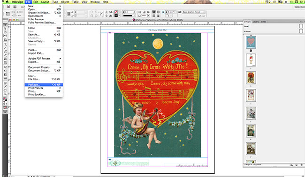
Task: Choose Package from the File menu
Action: pos(44,85)
